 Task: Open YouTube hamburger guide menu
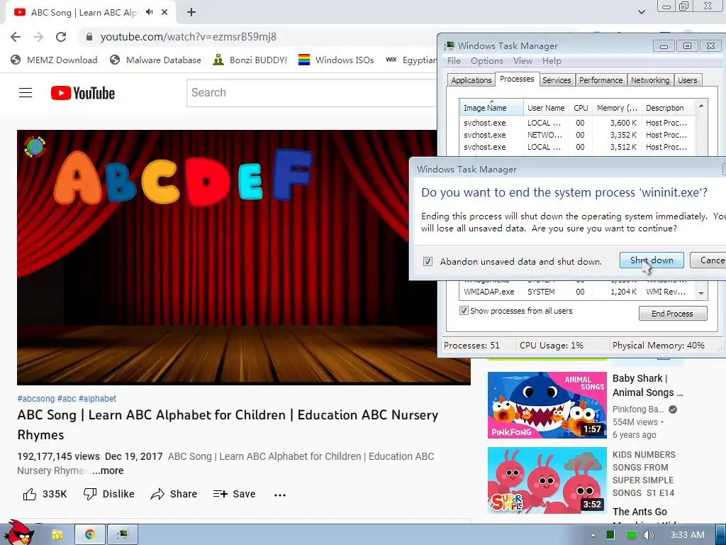pos(26,93)
